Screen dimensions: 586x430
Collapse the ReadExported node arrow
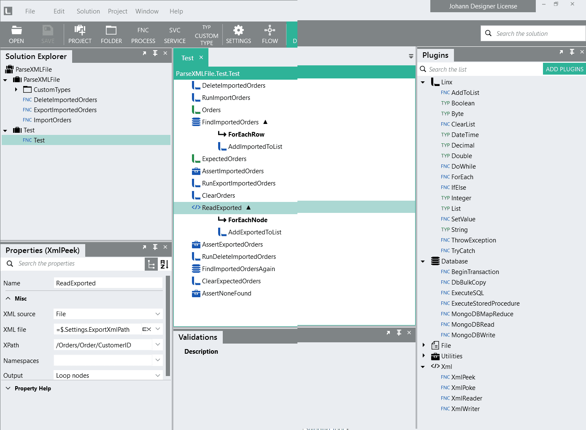(x=248, y=207)
